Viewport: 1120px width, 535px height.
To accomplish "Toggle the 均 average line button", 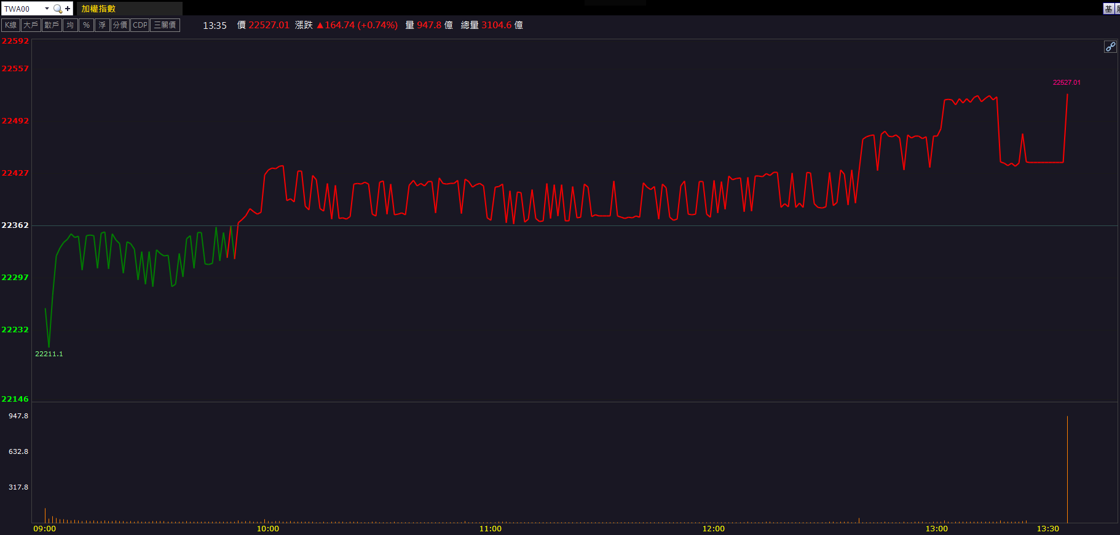I will (70, 25).
